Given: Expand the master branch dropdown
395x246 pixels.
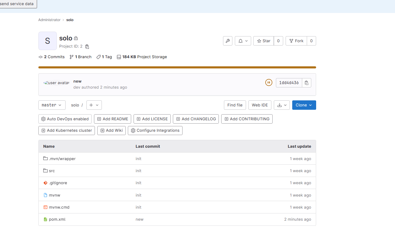Looking at the screenshot, I should 52,105.
